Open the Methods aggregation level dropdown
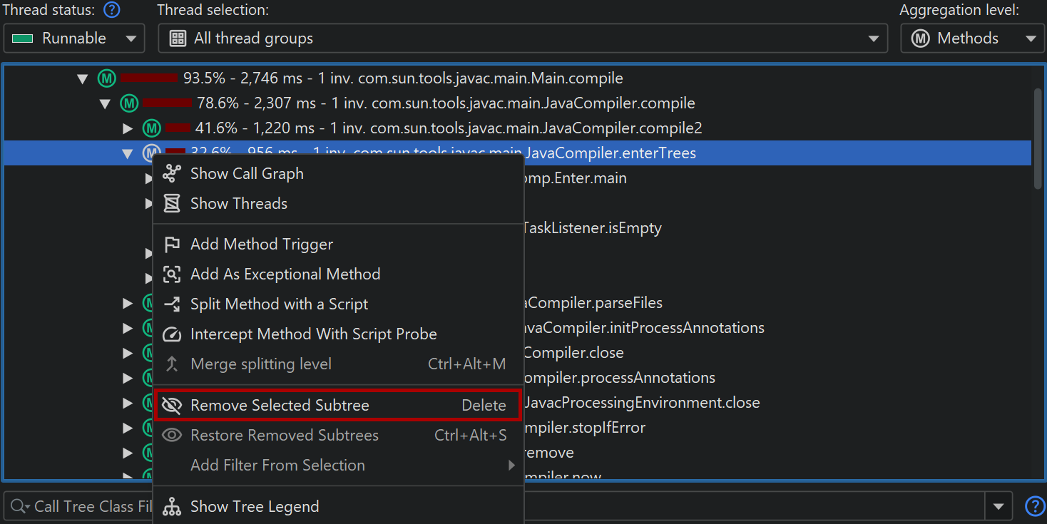Image resolution: width=1047 pixels, height=524 pixels. point(970,38)
